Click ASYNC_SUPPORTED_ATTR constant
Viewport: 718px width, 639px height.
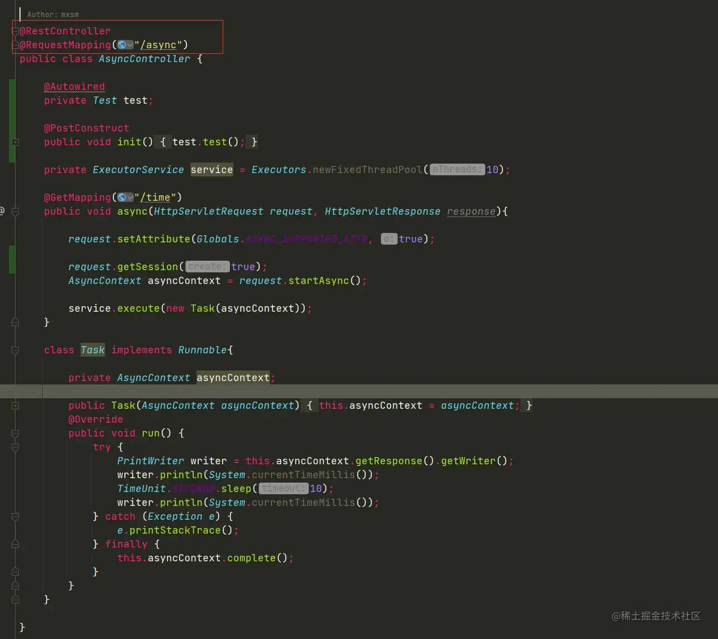click(x=307, y=239)
